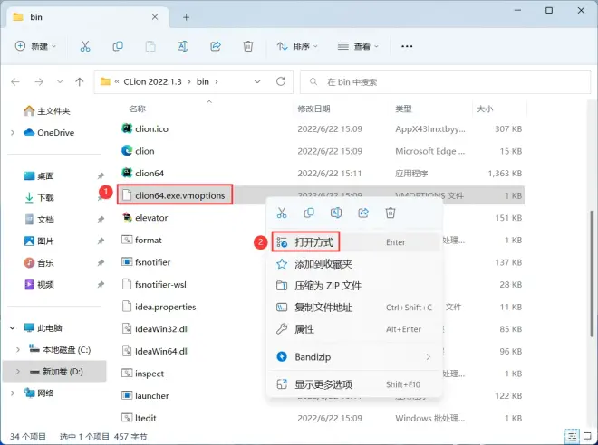Click the Rename icon in the context menu

click(x=336, y=213)
